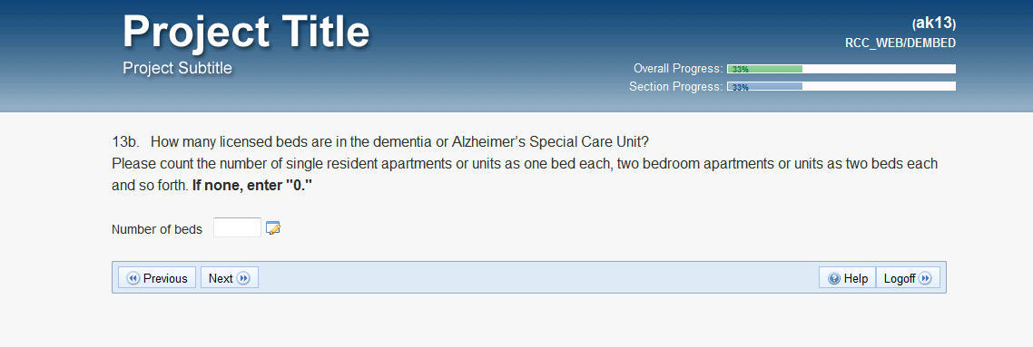Click the question mark icon on Help
The width and height of the screenshot is (1033, 347).
[x=834, y=278]
